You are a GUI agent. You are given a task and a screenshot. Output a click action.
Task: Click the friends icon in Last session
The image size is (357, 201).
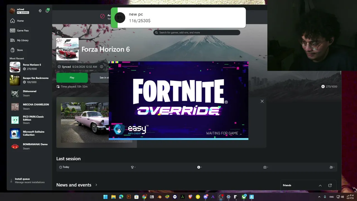coord(331,167)
